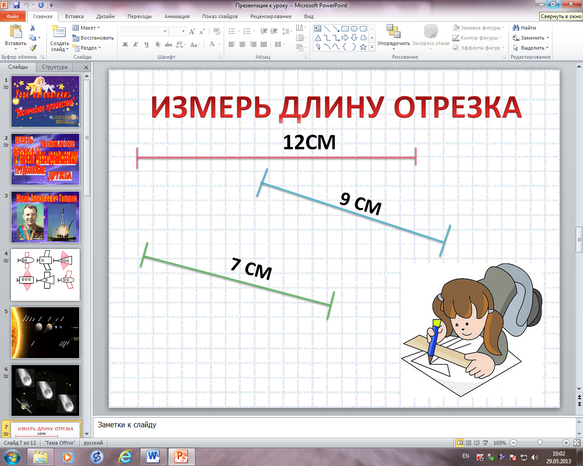Image resolution: width=583 pixels, height=466 pixels.
Task: Click the Save icon in quick access toolbar
Action: coord(16,5)
